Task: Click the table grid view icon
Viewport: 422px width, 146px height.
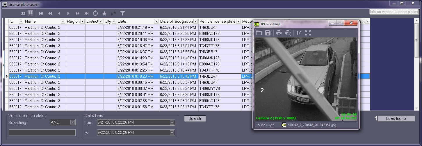Action: click(30, 13)
